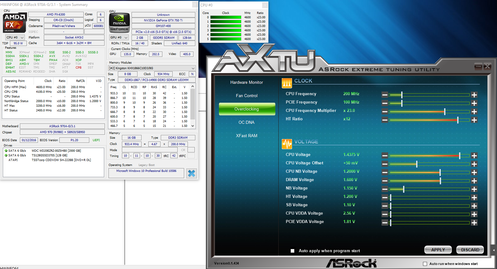The height and width of the screenshot is (269, 497).
Task: Increase HT Voltage with the plus button
Action: pyautogui.click(x=474, y=197)
